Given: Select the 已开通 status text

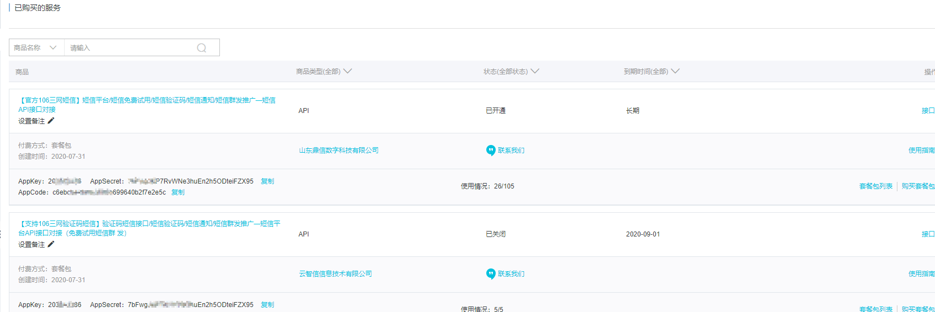Looking at the screenshot, I should coord(496,111).
